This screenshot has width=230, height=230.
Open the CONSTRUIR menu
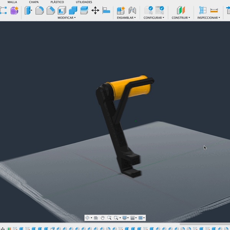click(x=181, y=18)
